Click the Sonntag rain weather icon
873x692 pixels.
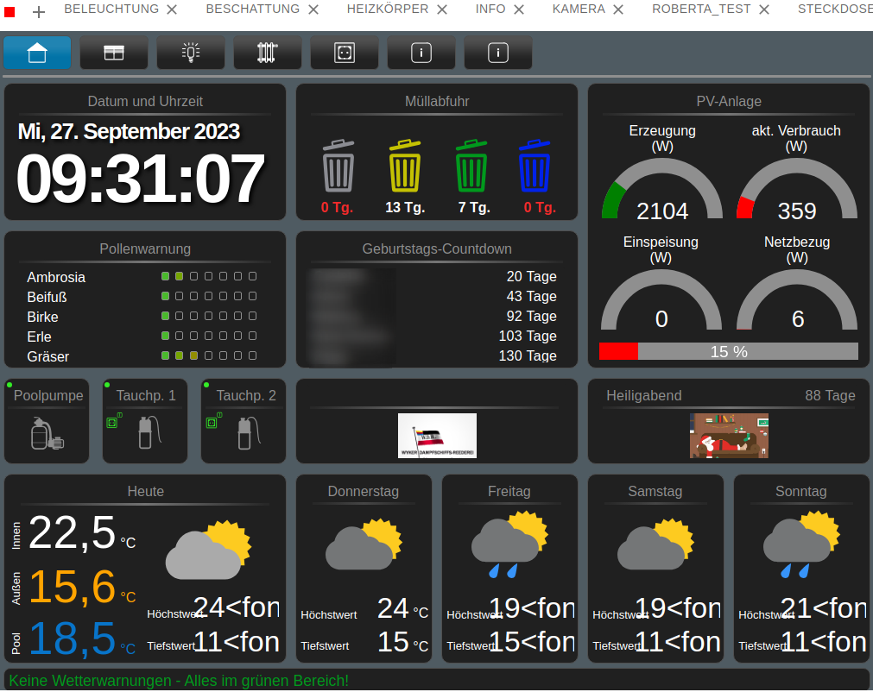point(801,545)
